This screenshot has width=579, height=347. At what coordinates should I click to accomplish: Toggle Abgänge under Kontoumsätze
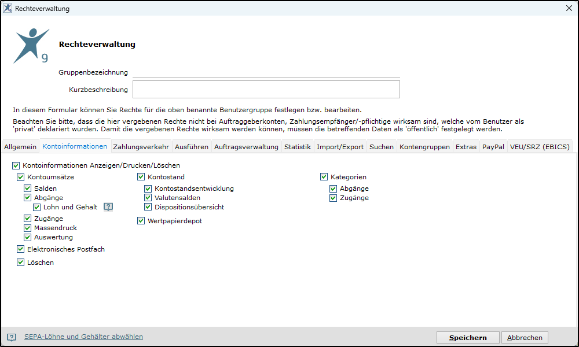(x=27, y=198)
